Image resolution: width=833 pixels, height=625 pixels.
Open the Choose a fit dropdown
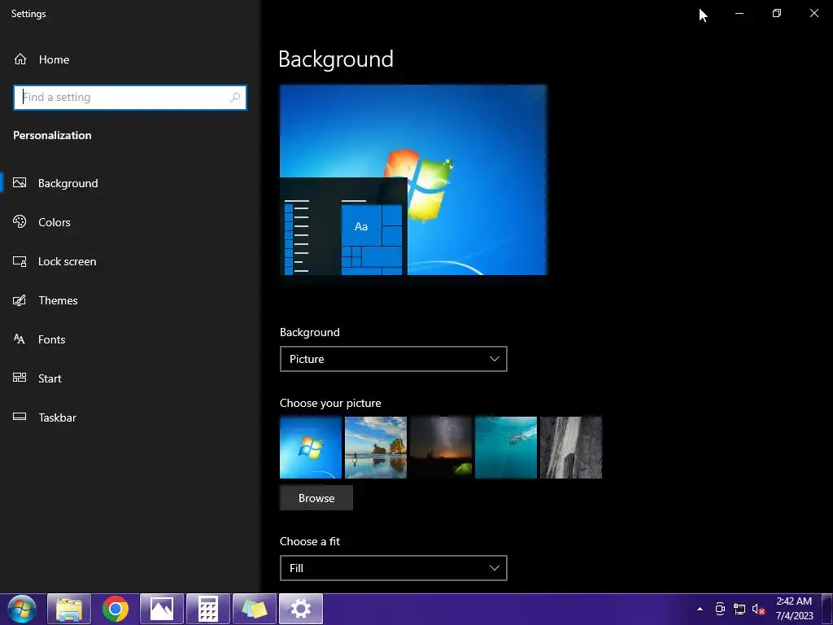(x=393, y=568)
